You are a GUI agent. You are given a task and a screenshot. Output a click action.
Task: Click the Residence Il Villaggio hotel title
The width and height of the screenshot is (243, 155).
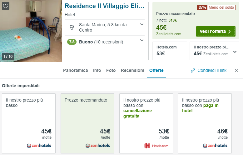pos(105,6)
